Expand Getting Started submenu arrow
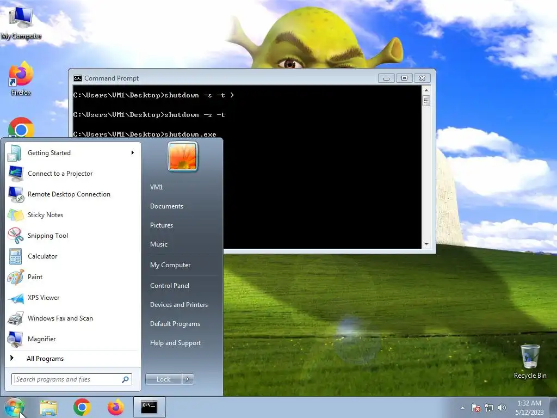Viewport: 557px width, 418px height. tap(133, 153)
